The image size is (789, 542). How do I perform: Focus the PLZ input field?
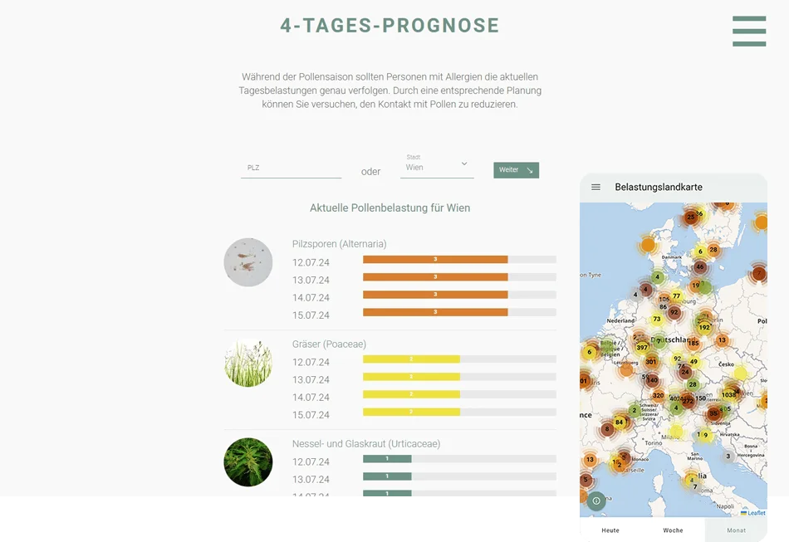(x=291, y=168)
